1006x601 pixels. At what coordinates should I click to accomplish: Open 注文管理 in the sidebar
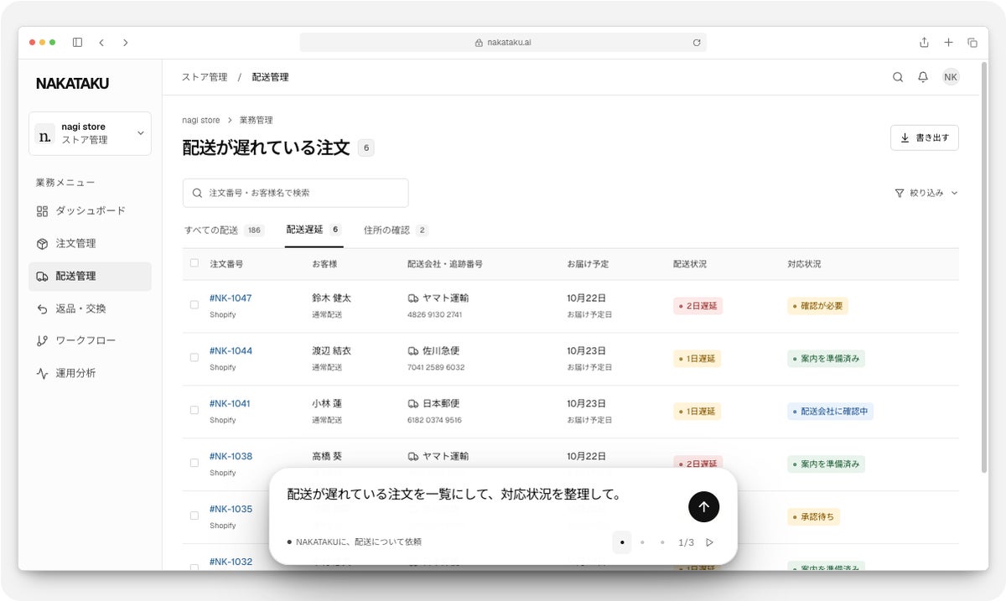(90, 244)
